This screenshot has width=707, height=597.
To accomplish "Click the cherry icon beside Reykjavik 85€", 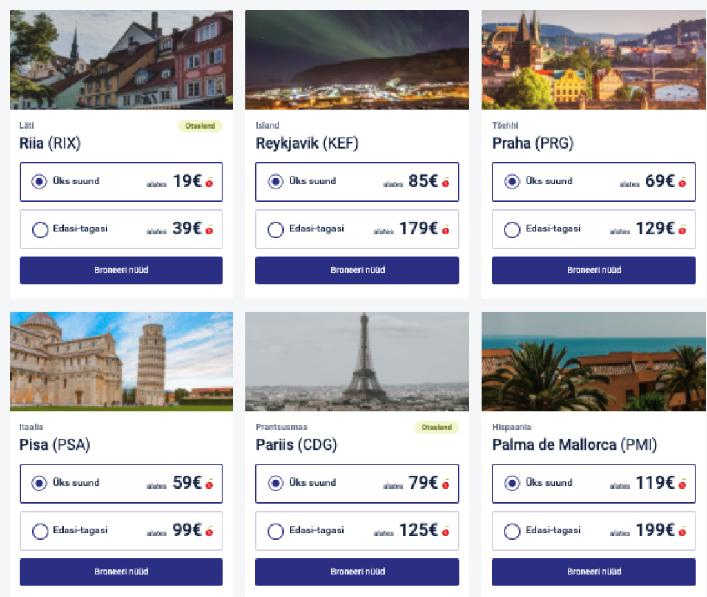I will 446,182.
